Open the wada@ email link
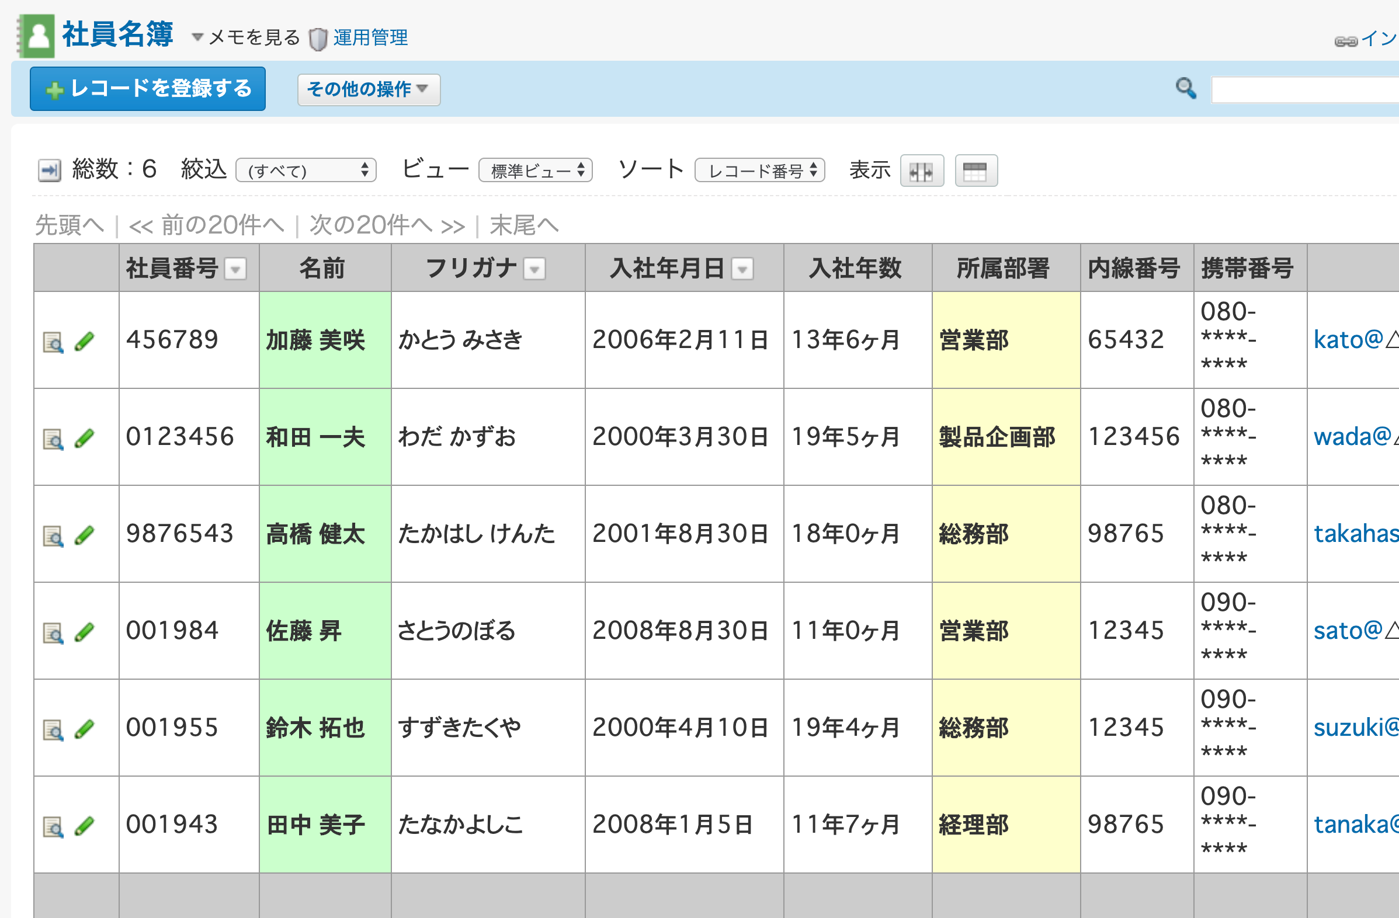Viewport: 1399px width, 918px height. 1356,437
